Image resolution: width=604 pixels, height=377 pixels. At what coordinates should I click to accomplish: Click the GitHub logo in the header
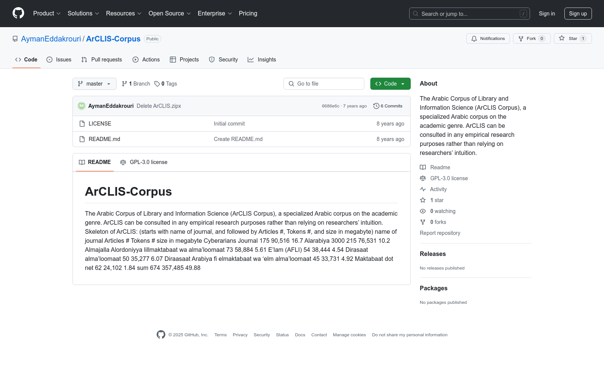[18, 13]
